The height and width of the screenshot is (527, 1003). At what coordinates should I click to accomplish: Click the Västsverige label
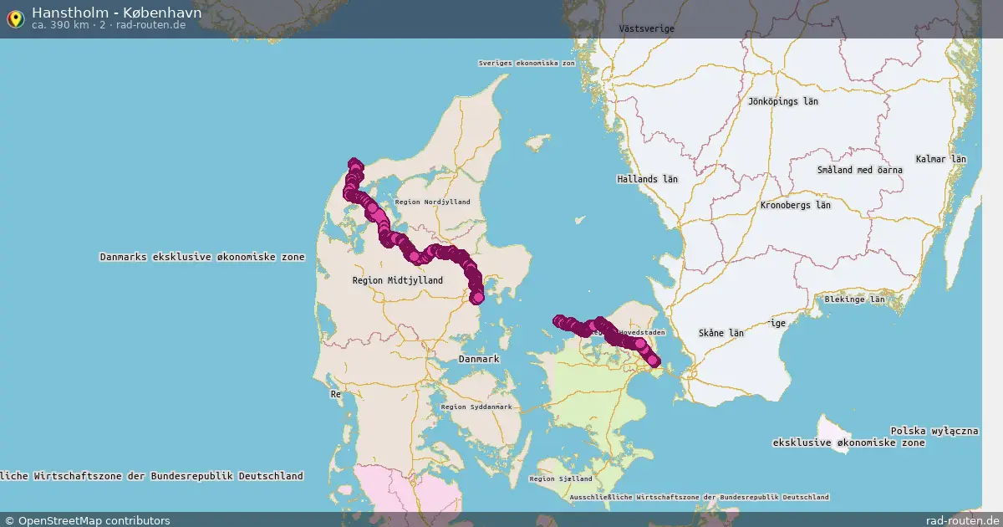tap(647, 28)
